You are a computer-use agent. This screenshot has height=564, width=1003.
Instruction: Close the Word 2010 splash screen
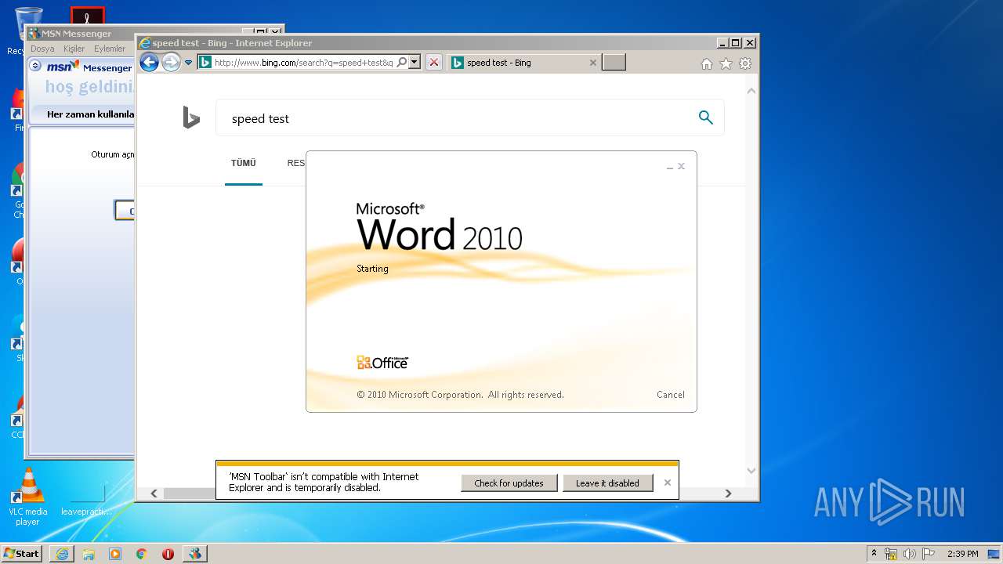tap(682, 166)
